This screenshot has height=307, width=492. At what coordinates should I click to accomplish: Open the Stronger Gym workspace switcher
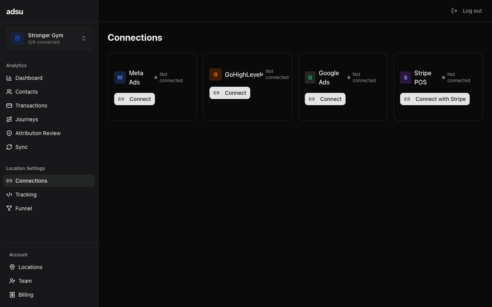pyautogui.click(x=49, y=38)
